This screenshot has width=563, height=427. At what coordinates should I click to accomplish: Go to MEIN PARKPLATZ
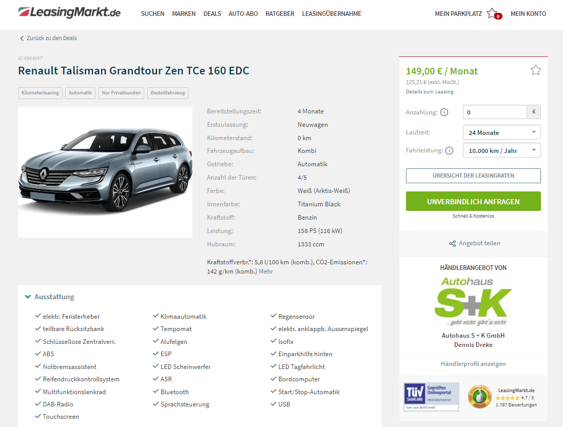coord(458,14)
